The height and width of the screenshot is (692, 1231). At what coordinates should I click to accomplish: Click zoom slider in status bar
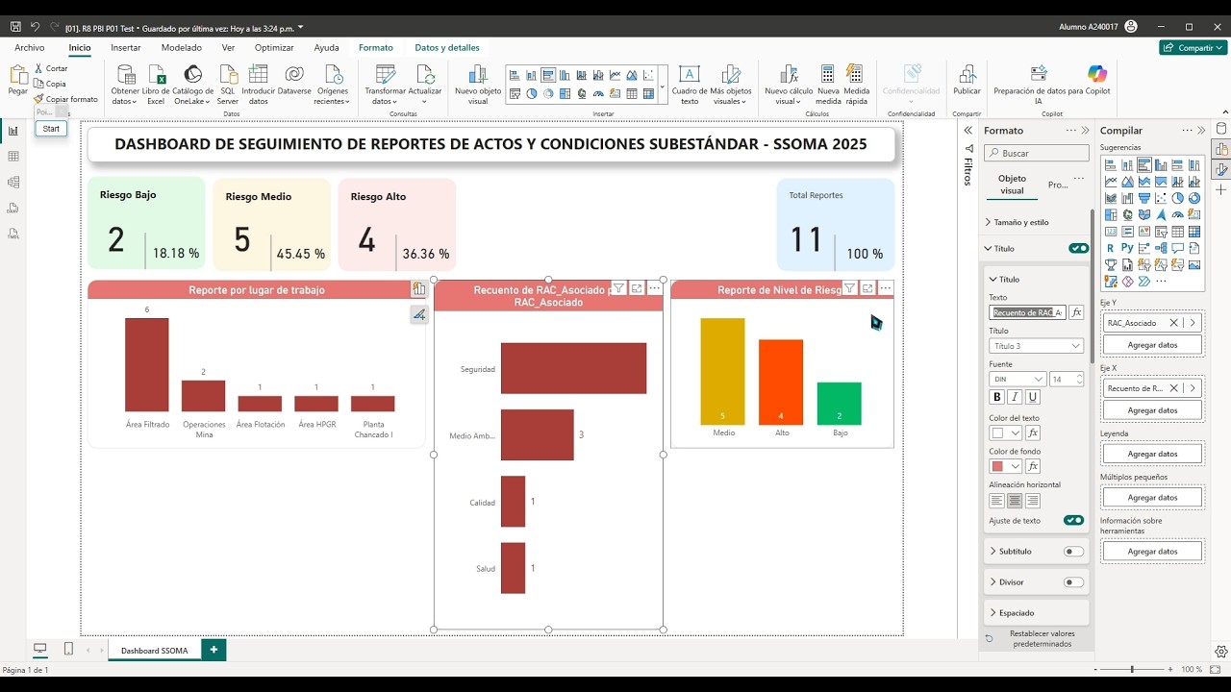point(1133,669)
